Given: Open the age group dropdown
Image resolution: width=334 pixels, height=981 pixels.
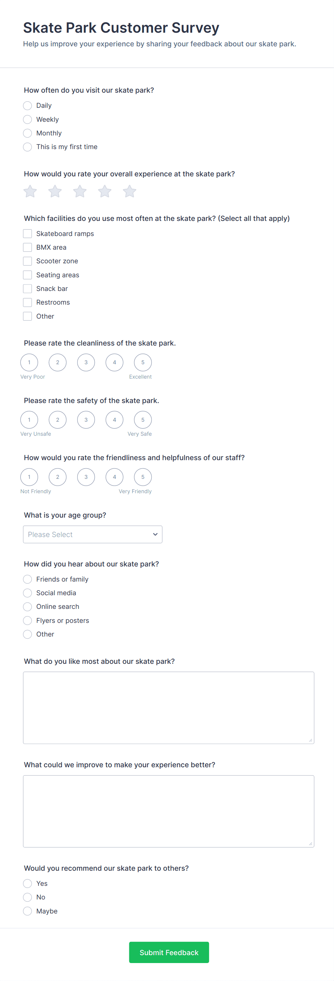Looking at the screenshot, I should [x=93, y=534].
